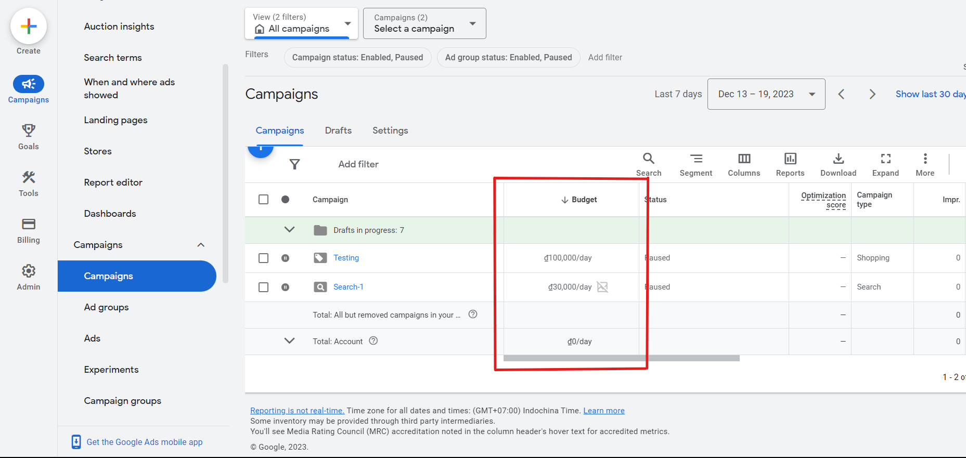The width and height of the screenshot is (966, 458).
Task: Click the mobile app phone icon
Action: pyautogui.click(x=76, y=442)
